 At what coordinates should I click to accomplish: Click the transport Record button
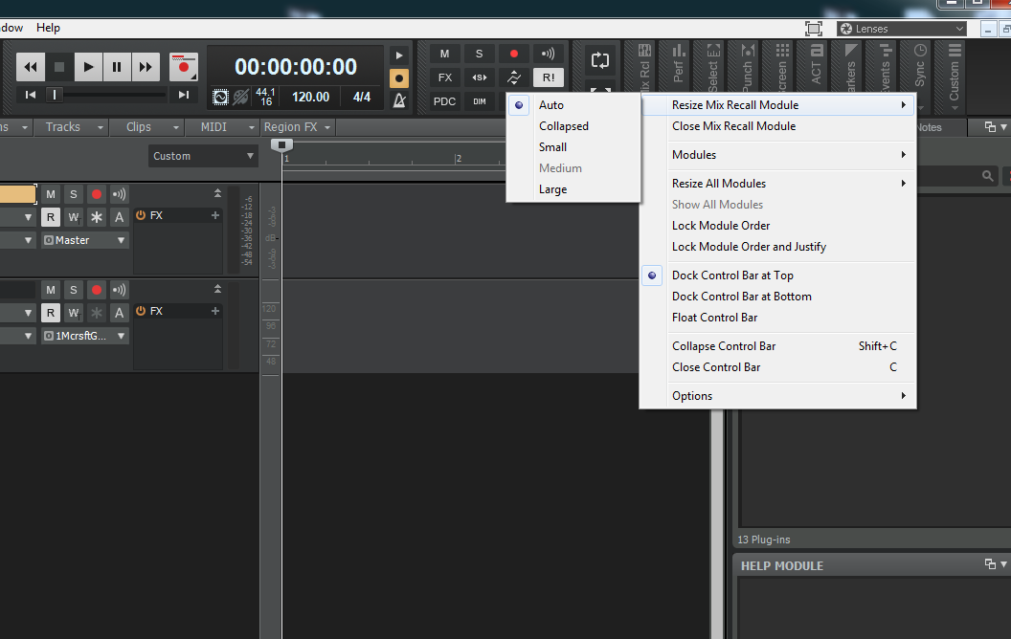click(x=184, y=67)
